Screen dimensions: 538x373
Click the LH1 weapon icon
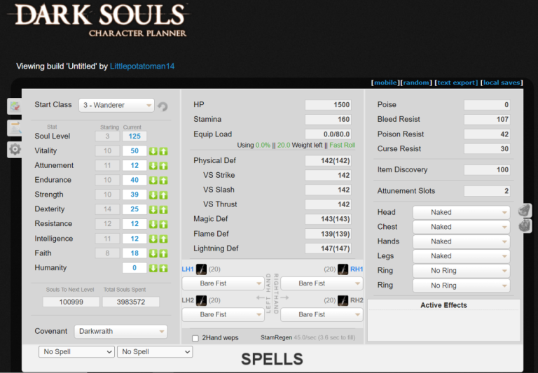click(x=201, y=269)
